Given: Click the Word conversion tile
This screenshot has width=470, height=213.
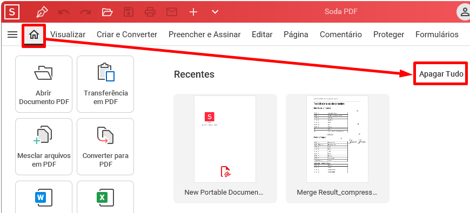Looking at the screenshot, I should (44, 197).
